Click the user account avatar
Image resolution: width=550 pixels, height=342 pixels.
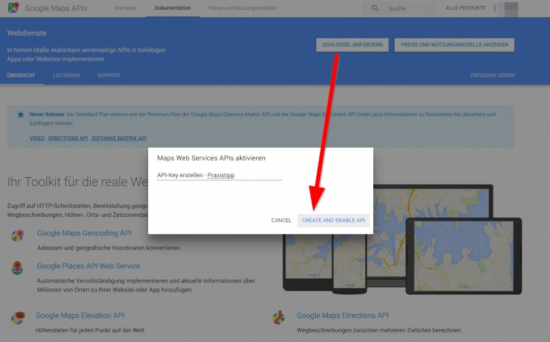pos(511,9)
